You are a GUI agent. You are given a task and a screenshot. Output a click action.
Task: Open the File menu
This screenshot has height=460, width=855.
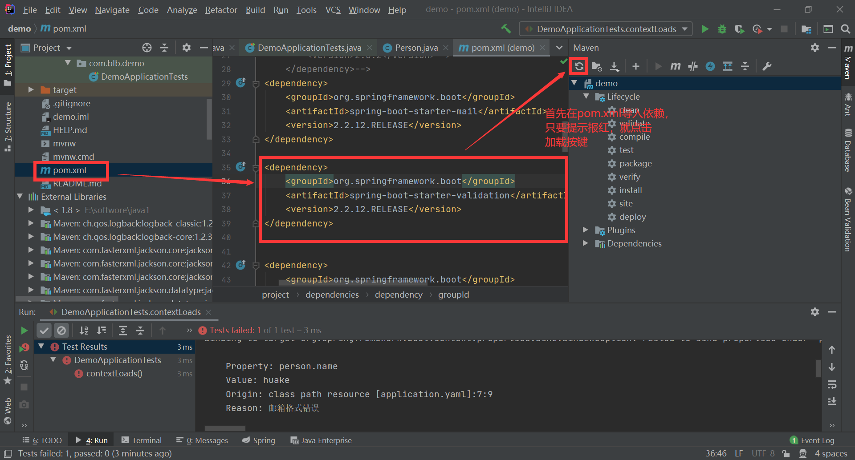pos(30,10)
